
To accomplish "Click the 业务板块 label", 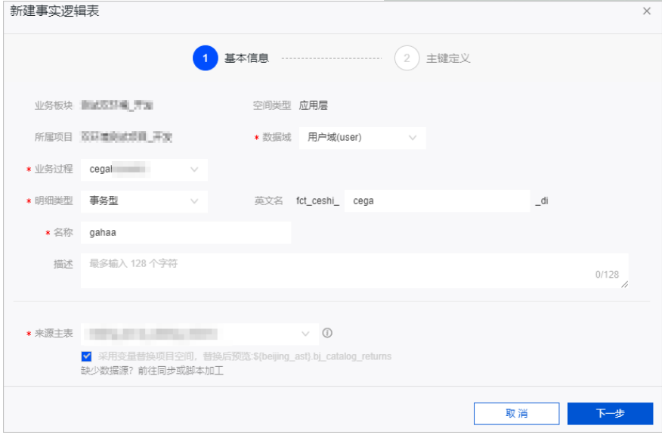I will point(54,105).
